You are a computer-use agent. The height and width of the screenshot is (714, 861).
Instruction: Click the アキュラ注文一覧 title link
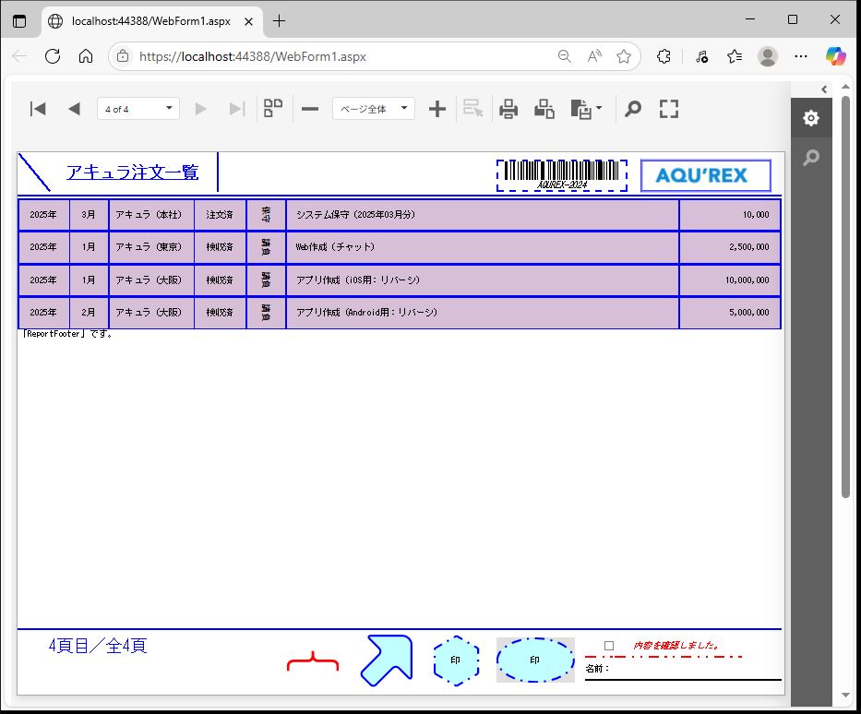pos(132,173)
